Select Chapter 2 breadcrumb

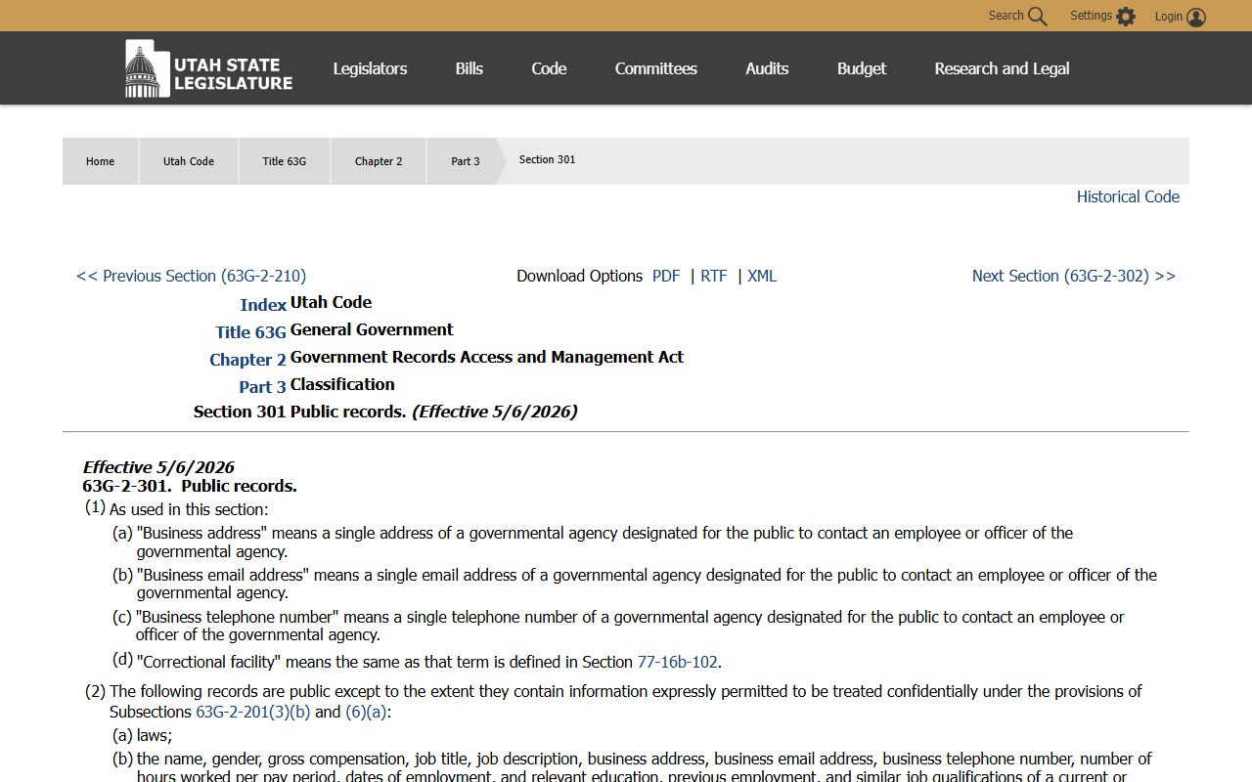[x=379, y=161]
